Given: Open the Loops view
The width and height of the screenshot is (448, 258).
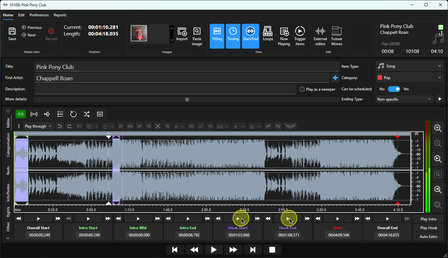Looking at the screenshot, I should tap(268, 34).
